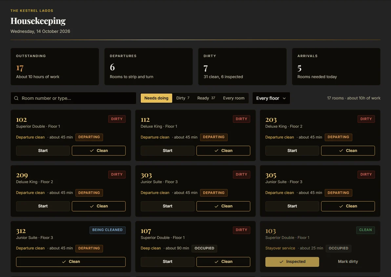Open the Every floor dropdown

[271, 98]
